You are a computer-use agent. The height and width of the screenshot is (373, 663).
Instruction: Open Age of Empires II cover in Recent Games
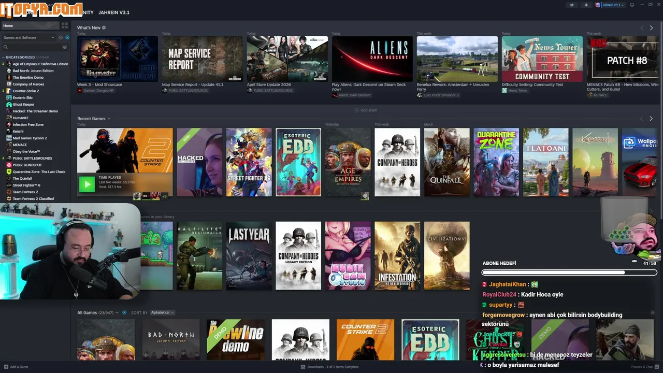pyautogui.click(x=348, y=162)
